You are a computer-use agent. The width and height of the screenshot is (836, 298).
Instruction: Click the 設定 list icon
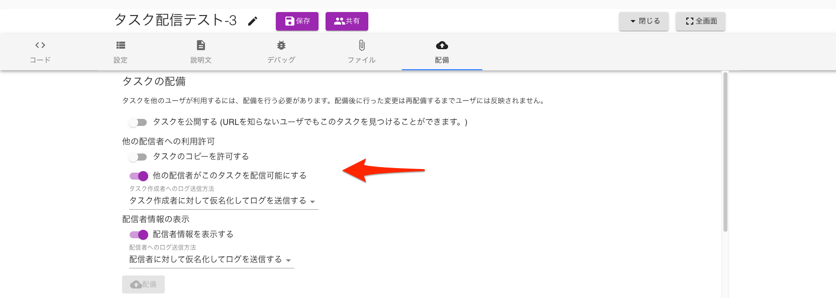coord(121,45)
